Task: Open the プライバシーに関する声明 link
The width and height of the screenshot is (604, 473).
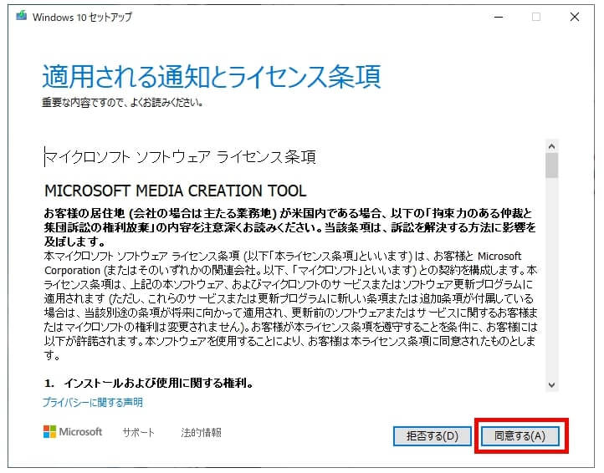Action: [93, 403]
